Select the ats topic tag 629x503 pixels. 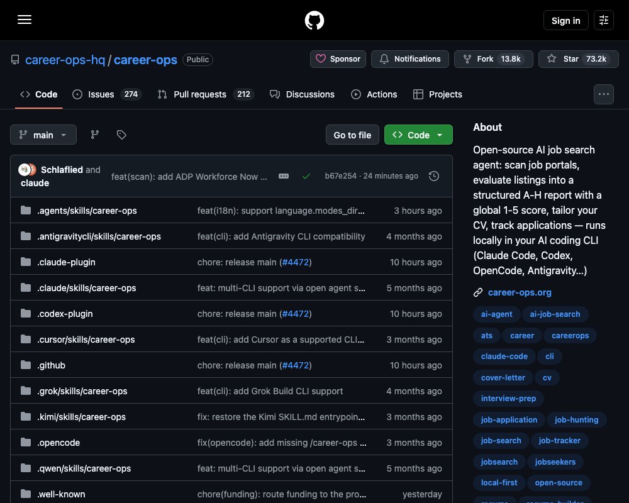click(487, 335)
